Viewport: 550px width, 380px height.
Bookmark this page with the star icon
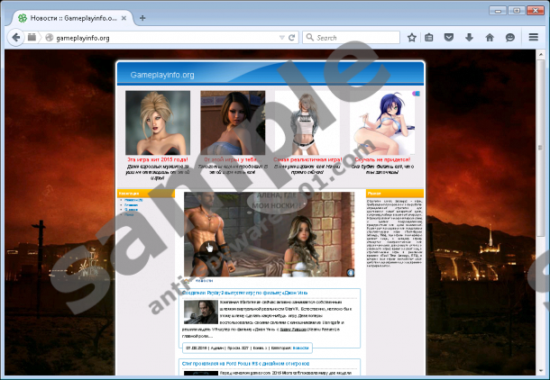pyautogui.click(x=412, y=38)
